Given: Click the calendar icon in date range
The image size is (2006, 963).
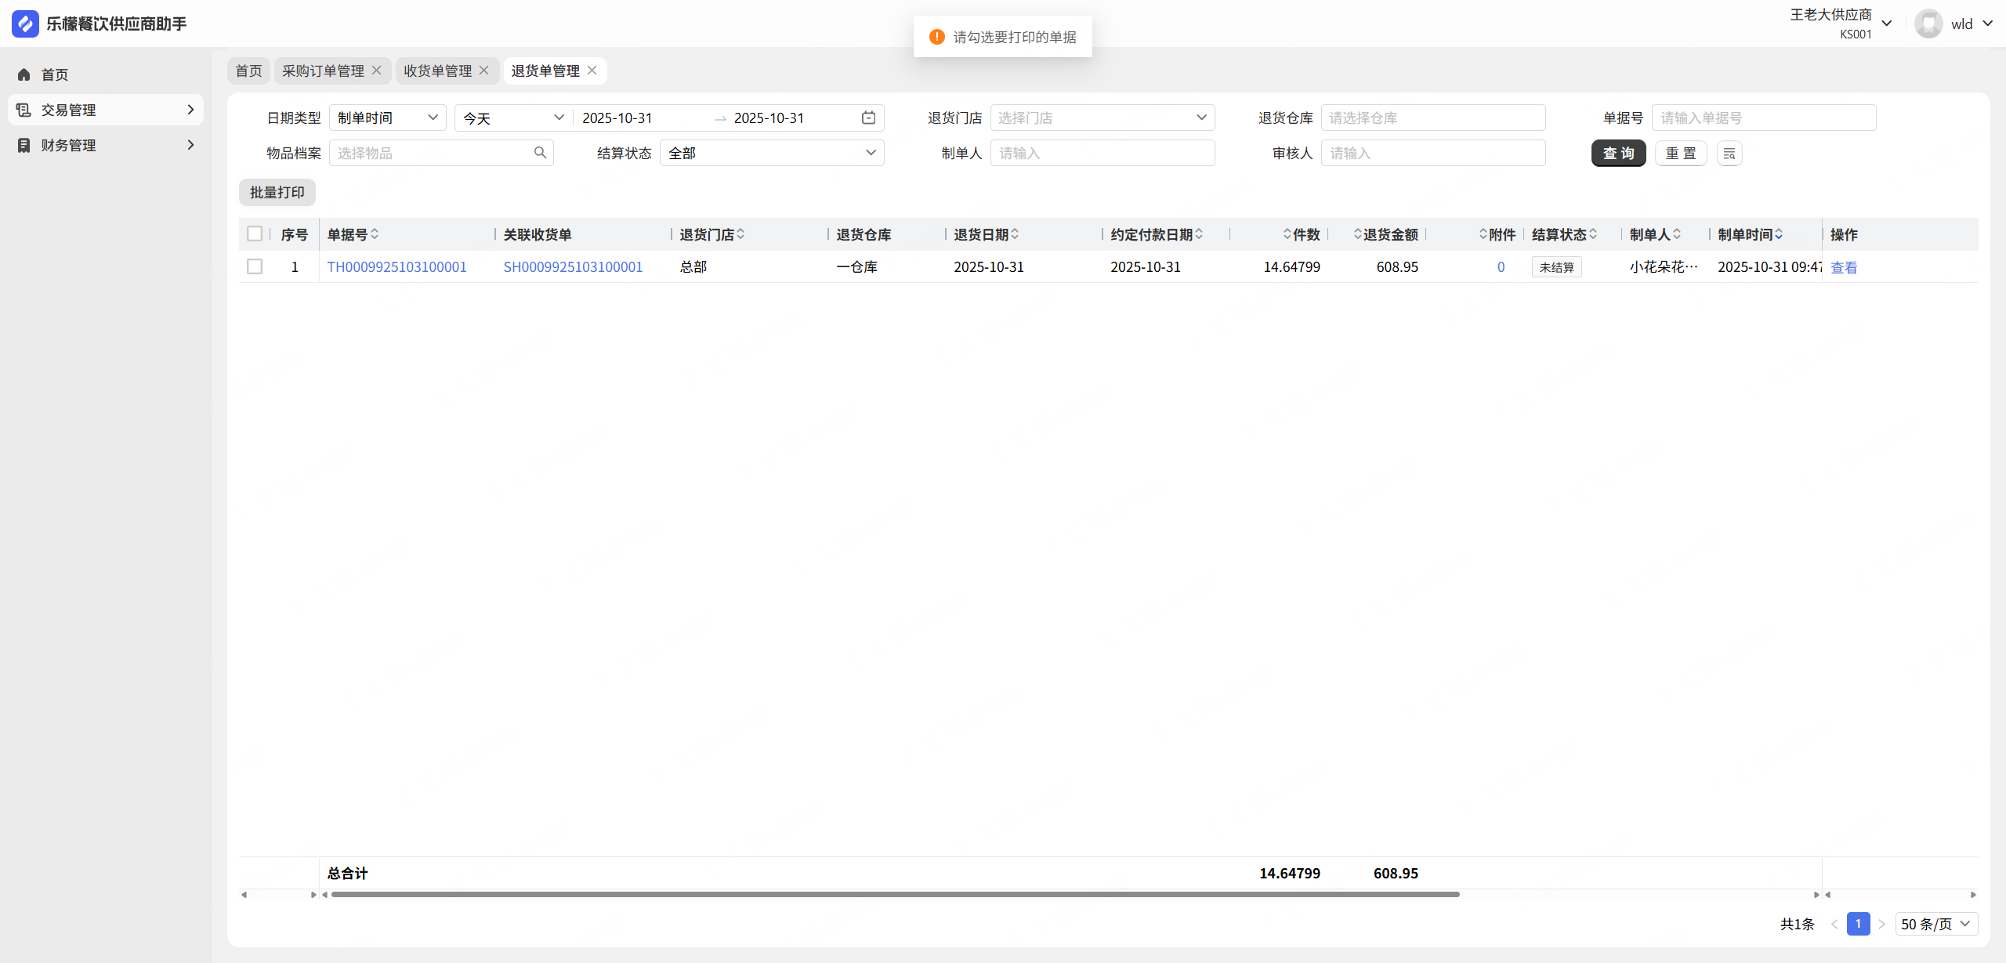Looking at the screenshot, I should 868,118.
